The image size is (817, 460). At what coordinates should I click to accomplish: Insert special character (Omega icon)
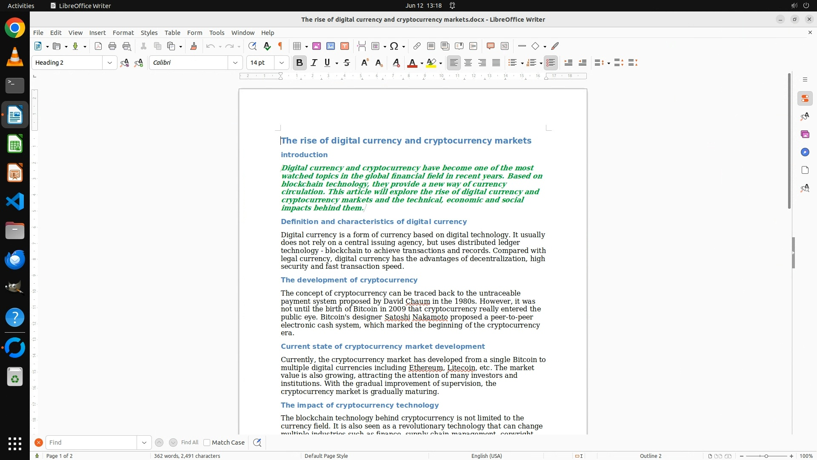coord(394,46)
